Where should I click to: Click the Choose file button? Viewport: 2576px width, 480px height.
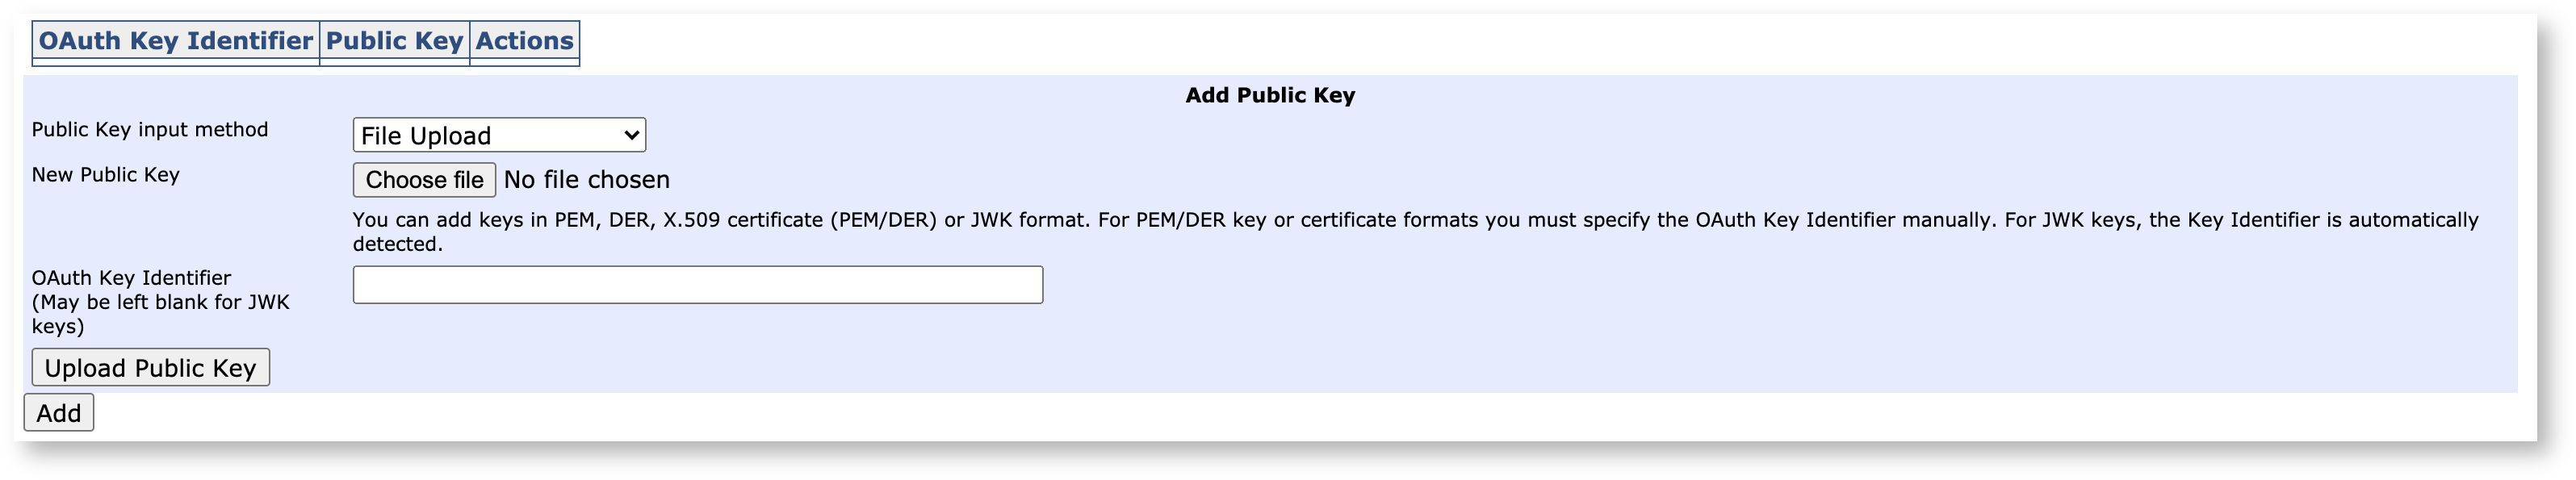click(424, 180)
